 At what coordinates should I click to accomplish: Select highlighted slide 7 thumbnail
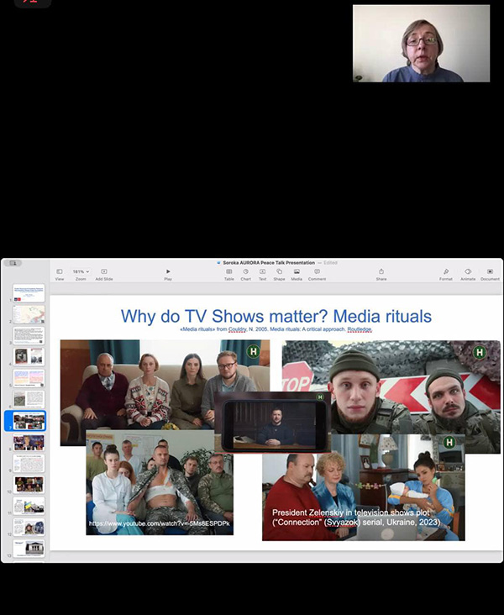pos(29,421)
